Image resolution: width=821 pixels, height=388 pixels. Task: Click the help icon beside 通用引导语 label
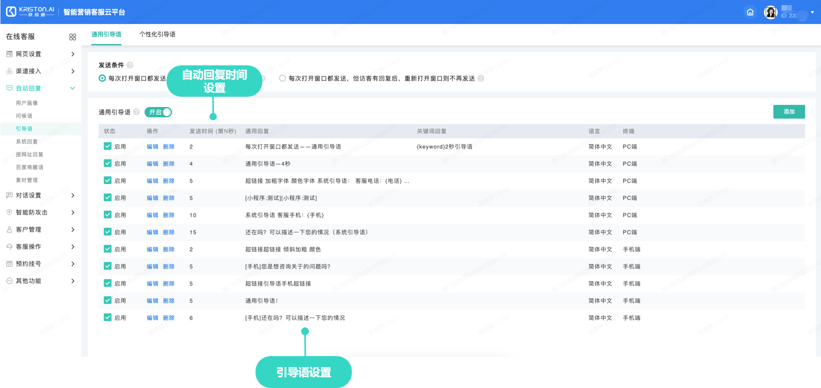[136, 112]
